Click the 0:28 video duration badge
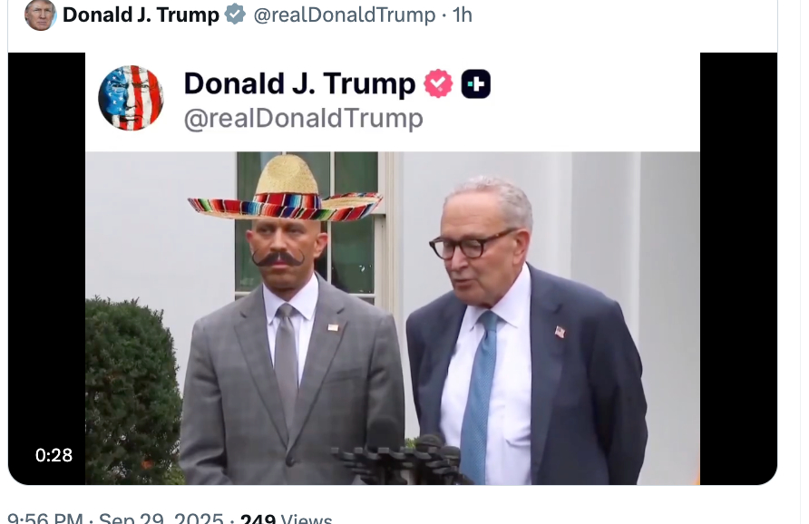The image size is (809, 524). 54,455
